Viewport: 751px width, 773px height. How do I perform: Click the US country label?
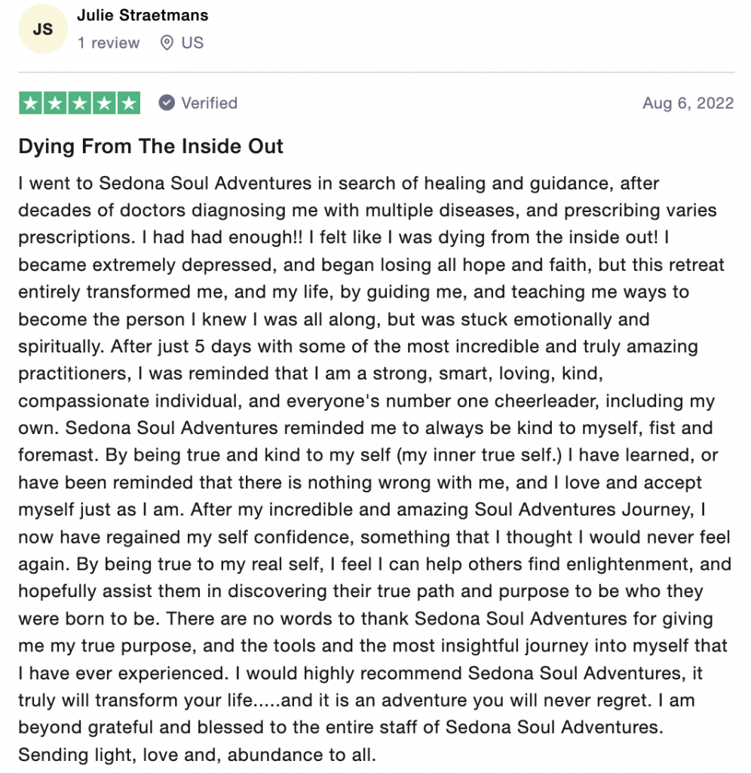(192, 43)
